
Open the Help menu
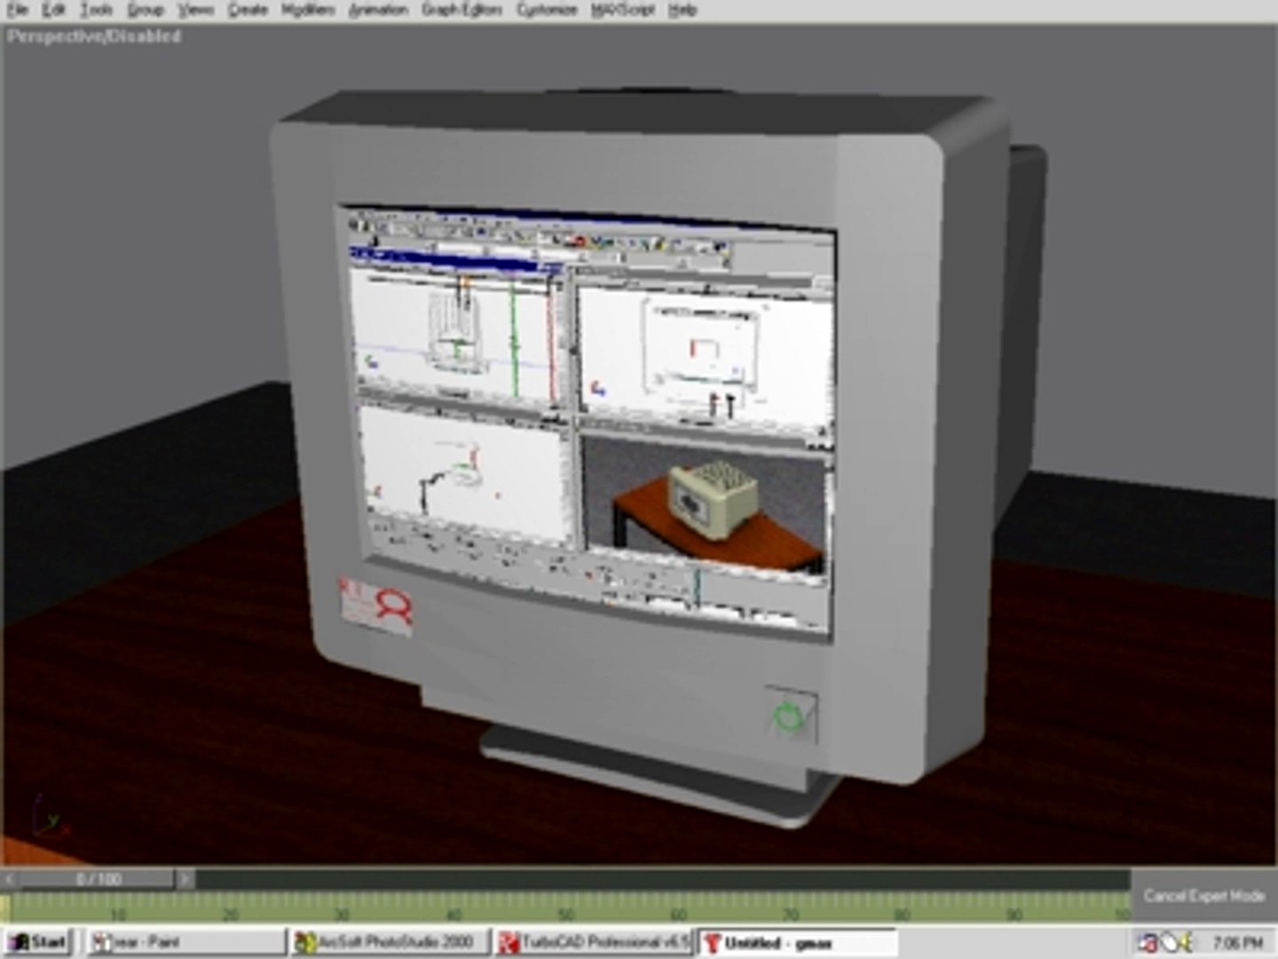[x=682, y=10]
